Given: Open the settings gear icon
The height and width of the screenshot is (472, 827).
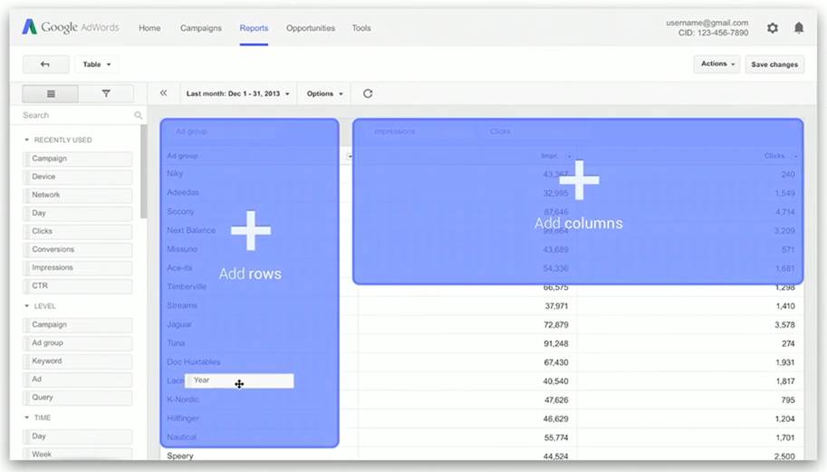Looking at the screenshot, I should 772,28.
